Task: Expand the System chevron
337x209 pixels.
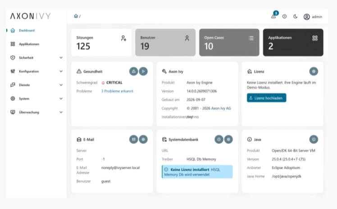Action: point(61,99)
